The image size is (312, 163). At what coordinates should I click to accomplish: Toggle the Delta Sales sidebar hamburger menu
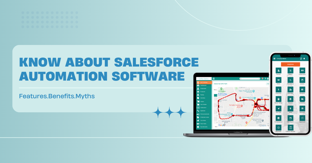point(214,79)
